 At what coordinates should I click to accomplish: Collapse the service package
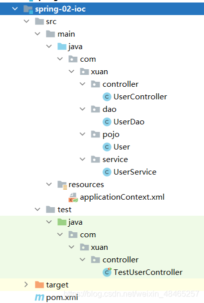(82, 159)
